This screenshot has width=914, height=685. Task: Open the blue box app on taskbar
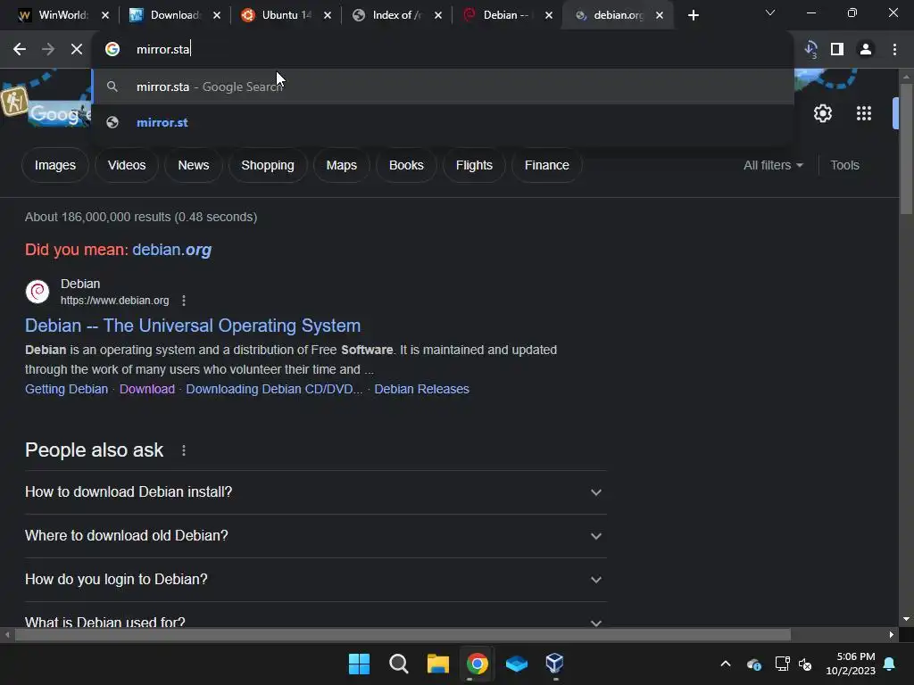(x=517, y=664)
